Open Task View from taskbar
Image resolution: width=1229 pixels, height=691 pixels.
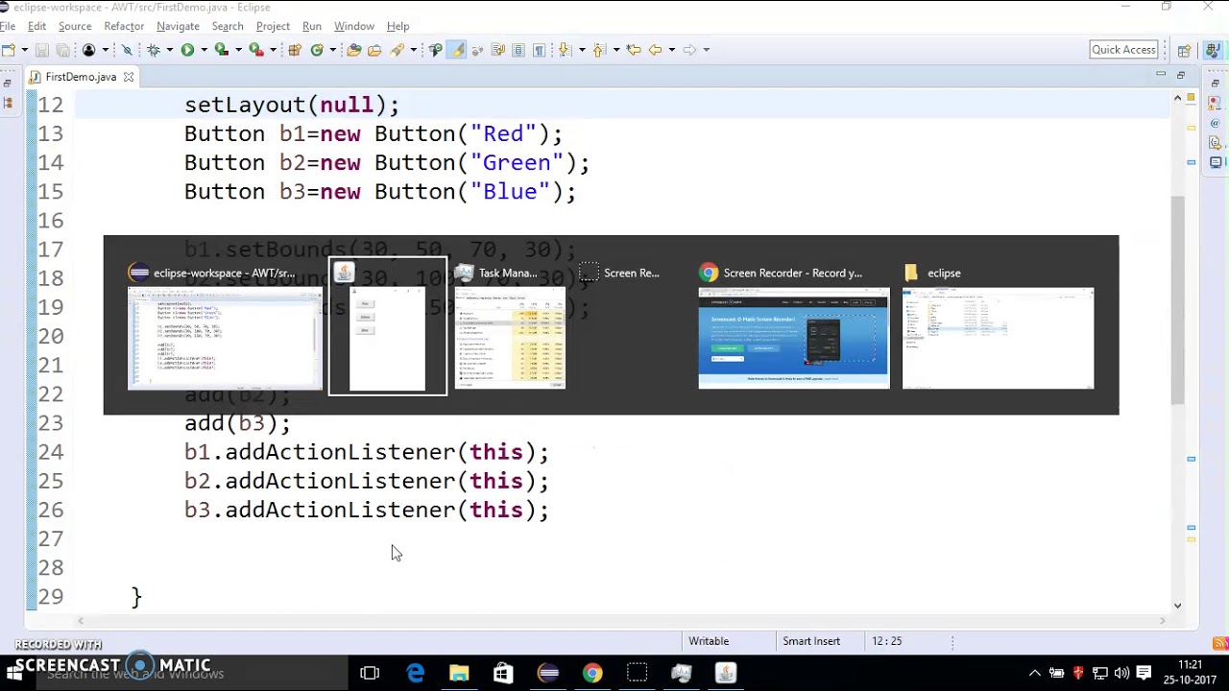[x=370, y=674]
